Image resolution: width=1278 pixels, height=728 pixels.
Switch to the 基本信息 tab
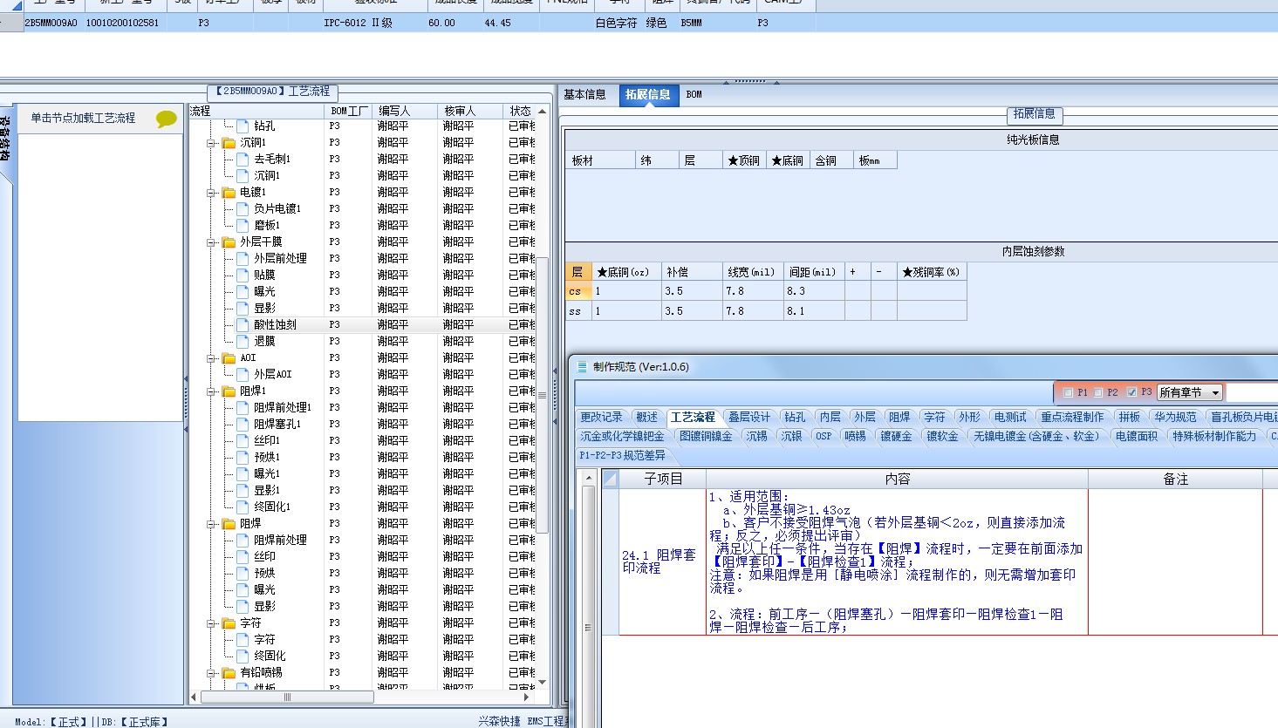coord(584,94)
